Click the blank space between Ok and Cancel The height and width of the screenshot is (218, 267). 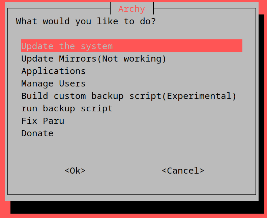click(x=123, y=171)
